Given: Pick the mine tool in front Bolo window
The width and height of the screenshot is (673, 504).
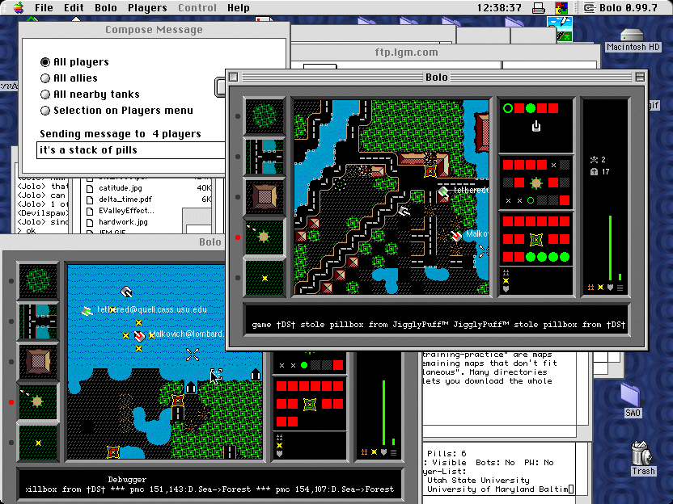Looking at the screenshot, I should (x=265, y=277).
